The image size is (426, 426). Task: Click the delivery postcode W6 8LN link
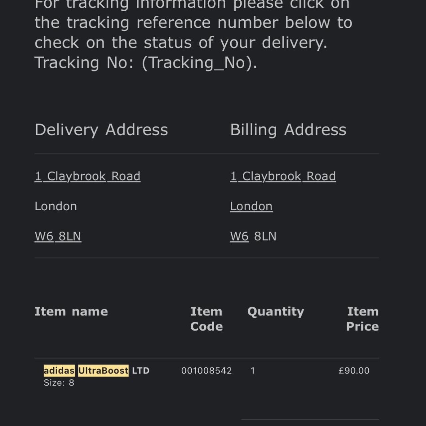coord(58,236)
